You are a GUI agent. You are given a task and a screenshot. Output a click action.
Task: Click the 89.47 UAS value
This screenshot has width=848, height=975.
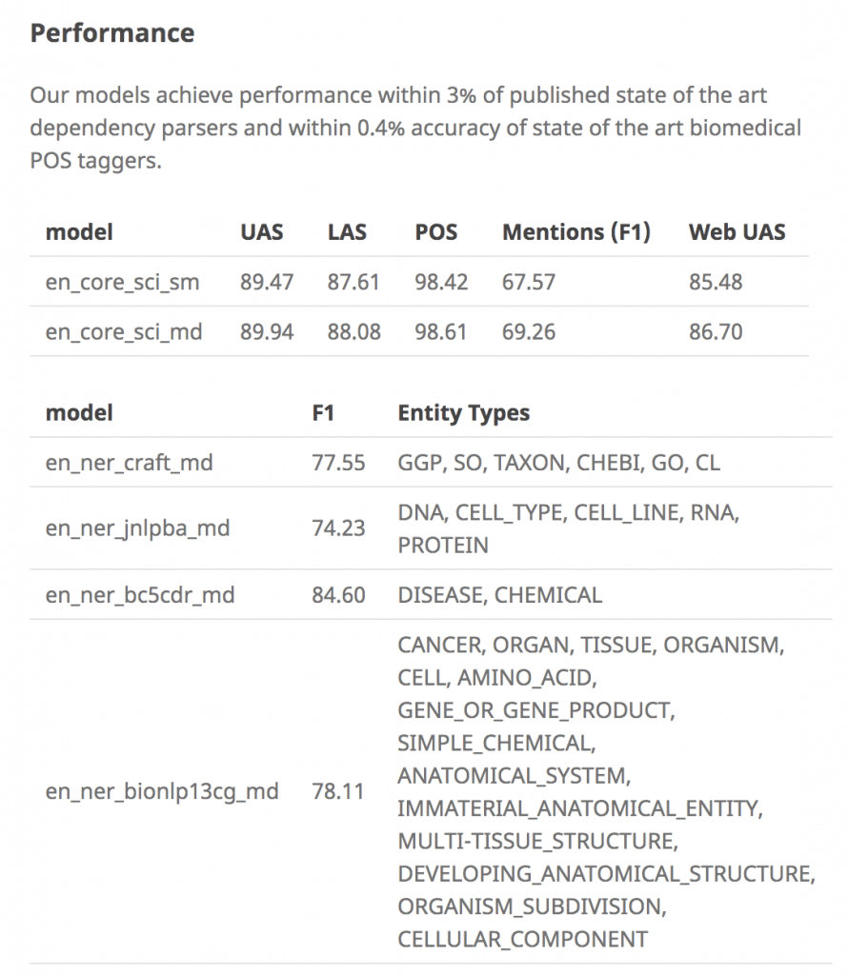(267, 282)
